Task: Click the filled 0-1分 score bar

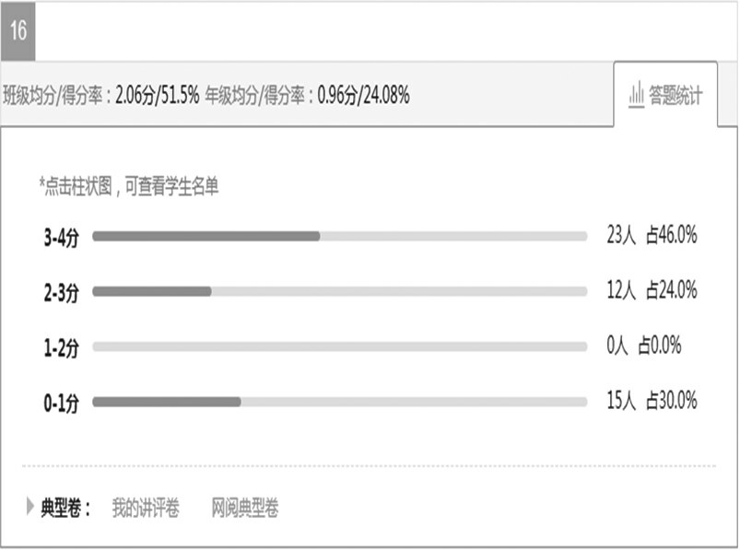Action: click(167, 402)
